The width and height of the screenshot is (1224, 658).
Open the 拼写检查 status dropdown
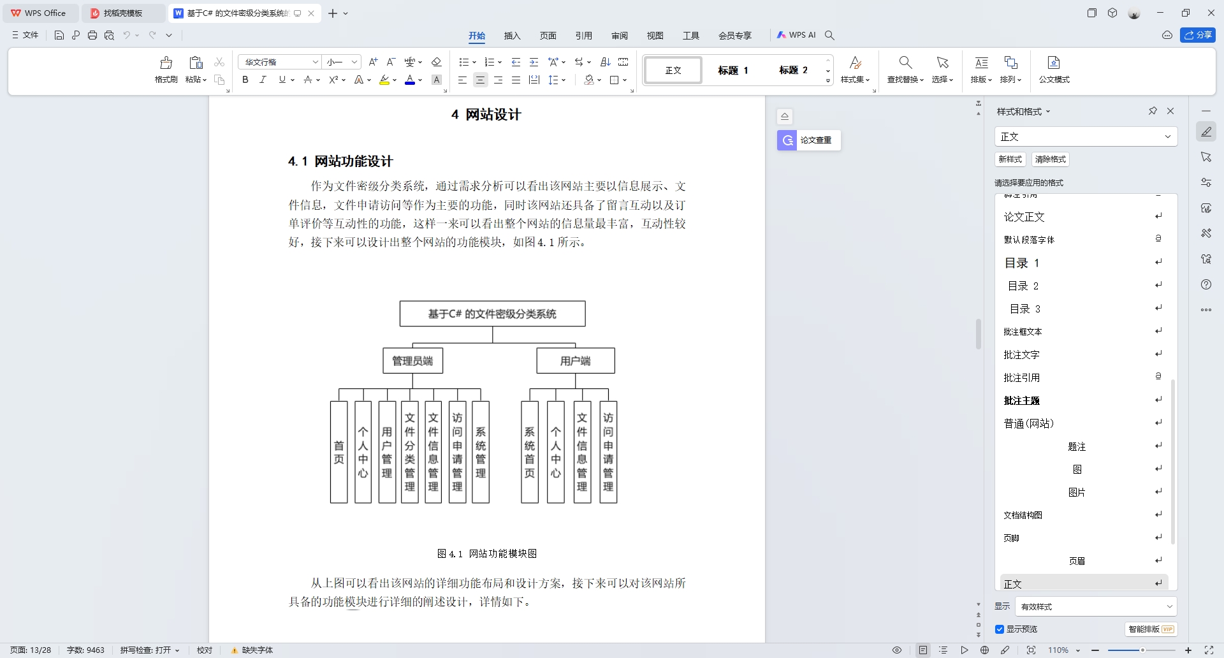pos(150,650)
